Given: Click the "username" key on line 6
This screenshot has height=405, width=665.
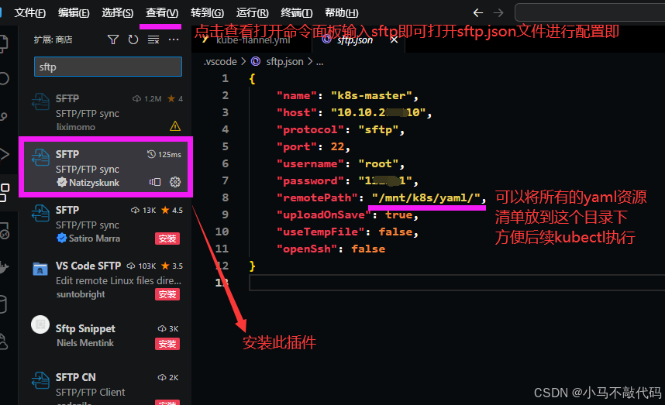Looking at the screenshot, I should point(310,163).
